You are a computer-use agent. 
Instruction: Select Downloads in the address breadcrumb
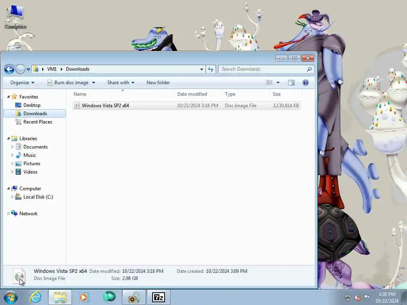78,69
